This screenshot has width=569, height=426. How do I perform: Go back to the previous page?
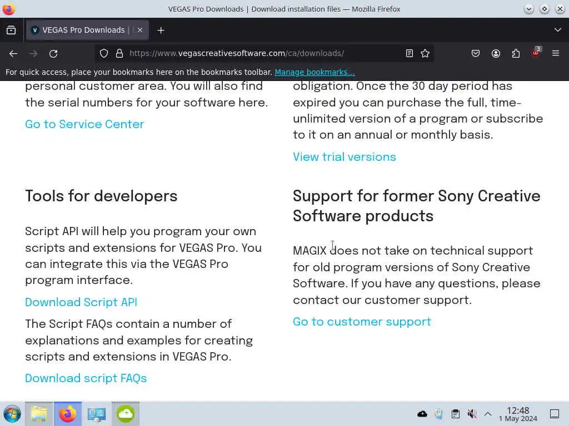click(x=13, y=54)
